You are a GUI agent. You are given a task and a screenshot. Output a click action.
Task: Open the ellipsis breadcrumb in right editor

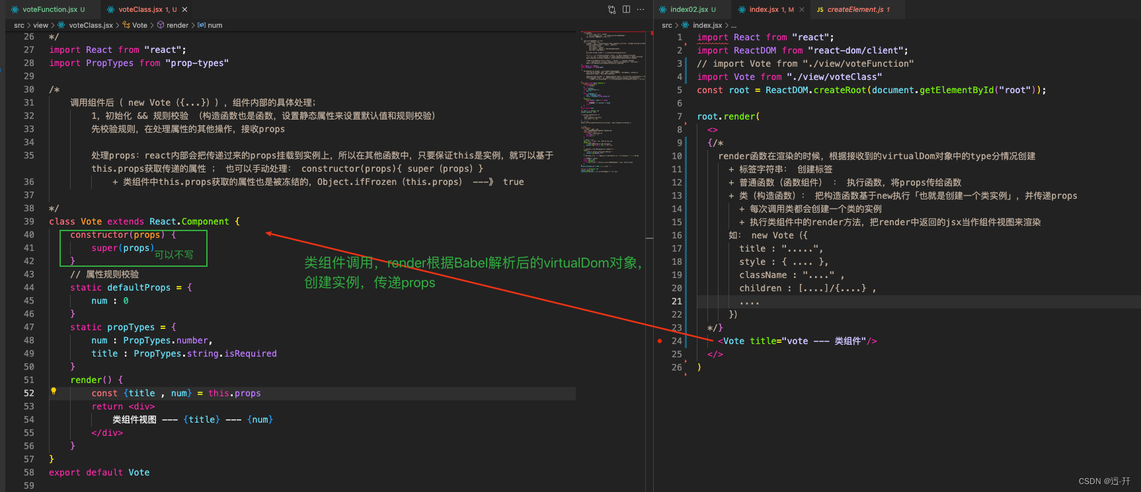(734, 25)
